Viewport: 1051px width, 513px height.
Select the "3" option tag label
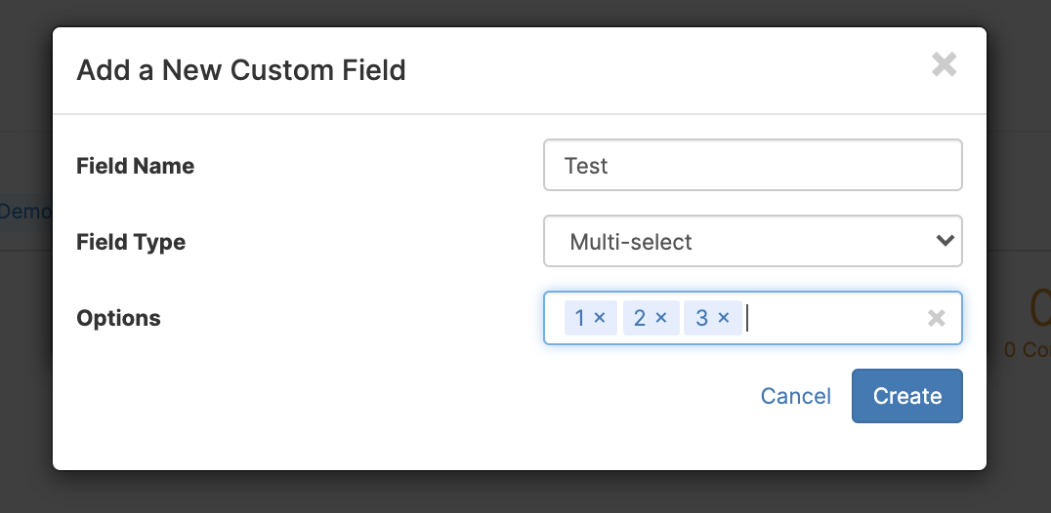coord(701,318)
